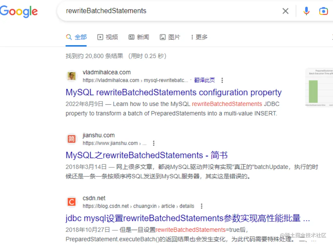Open options menu for jianshu result
This screenshot has width=333, height=245.
154,143
